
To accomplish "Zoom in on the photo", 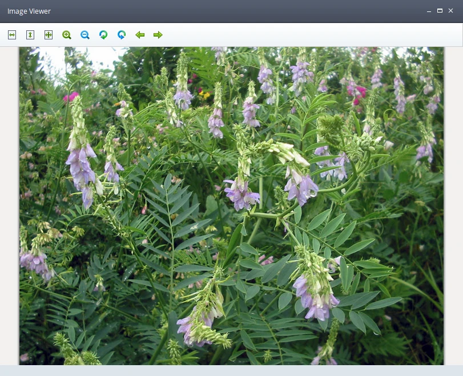I will coord(66,35).
